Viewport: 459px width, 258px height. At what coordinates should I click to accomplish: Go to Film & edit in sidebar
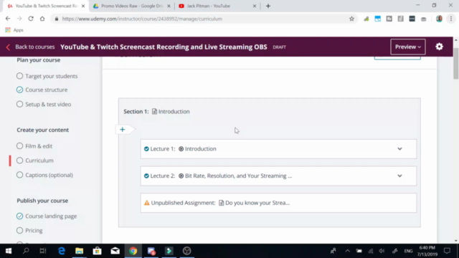pyautogui.click(x=39, y=146)
